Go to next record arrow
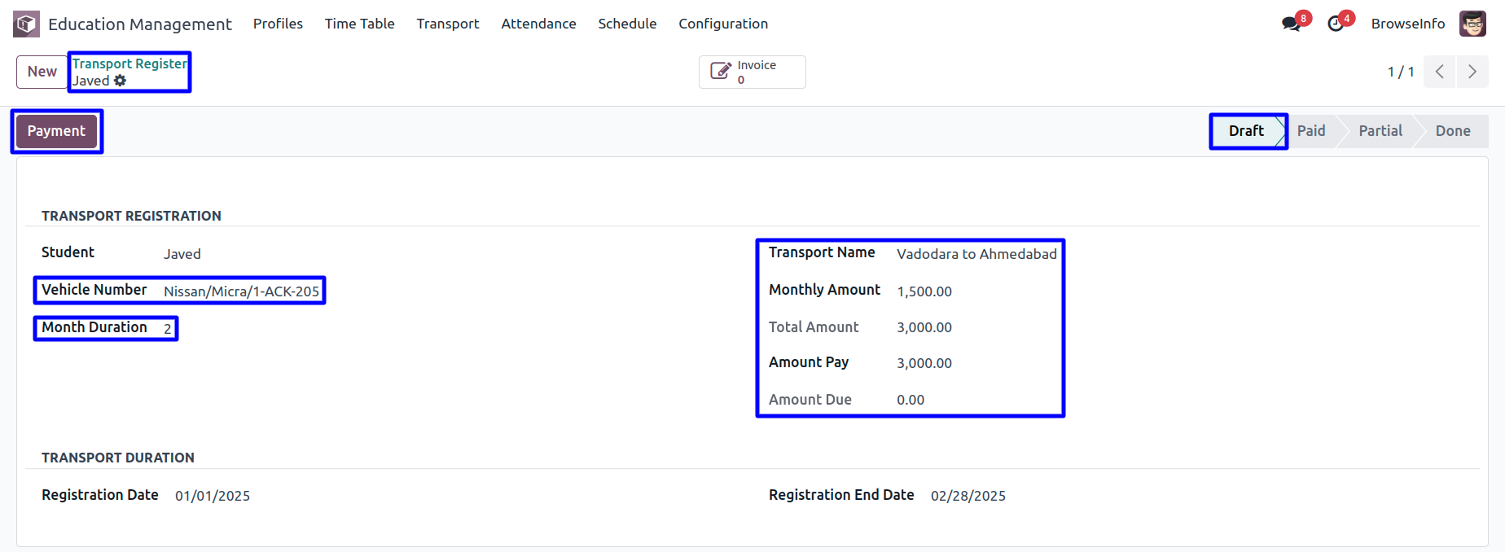This screenshot has height=552, width=1505. 1472,72
